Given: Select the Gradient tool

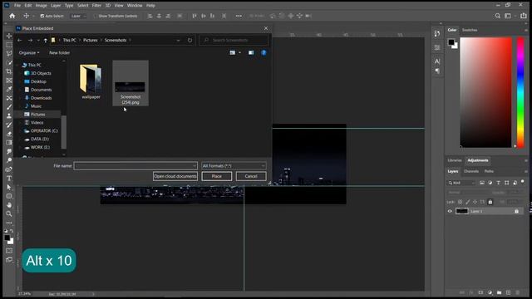Looking at the screenshot, I should click(x=9, y=142).
